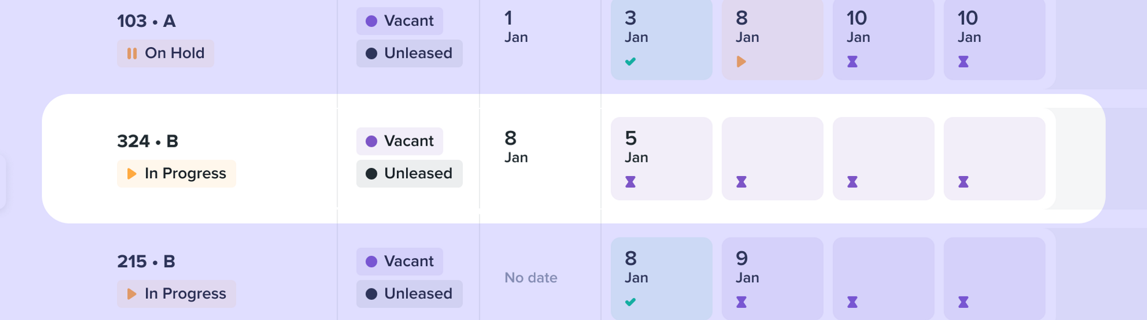
Task: Open the In Progress status for 215 • B
Action: pyautogui.click(x=176, y=294)
